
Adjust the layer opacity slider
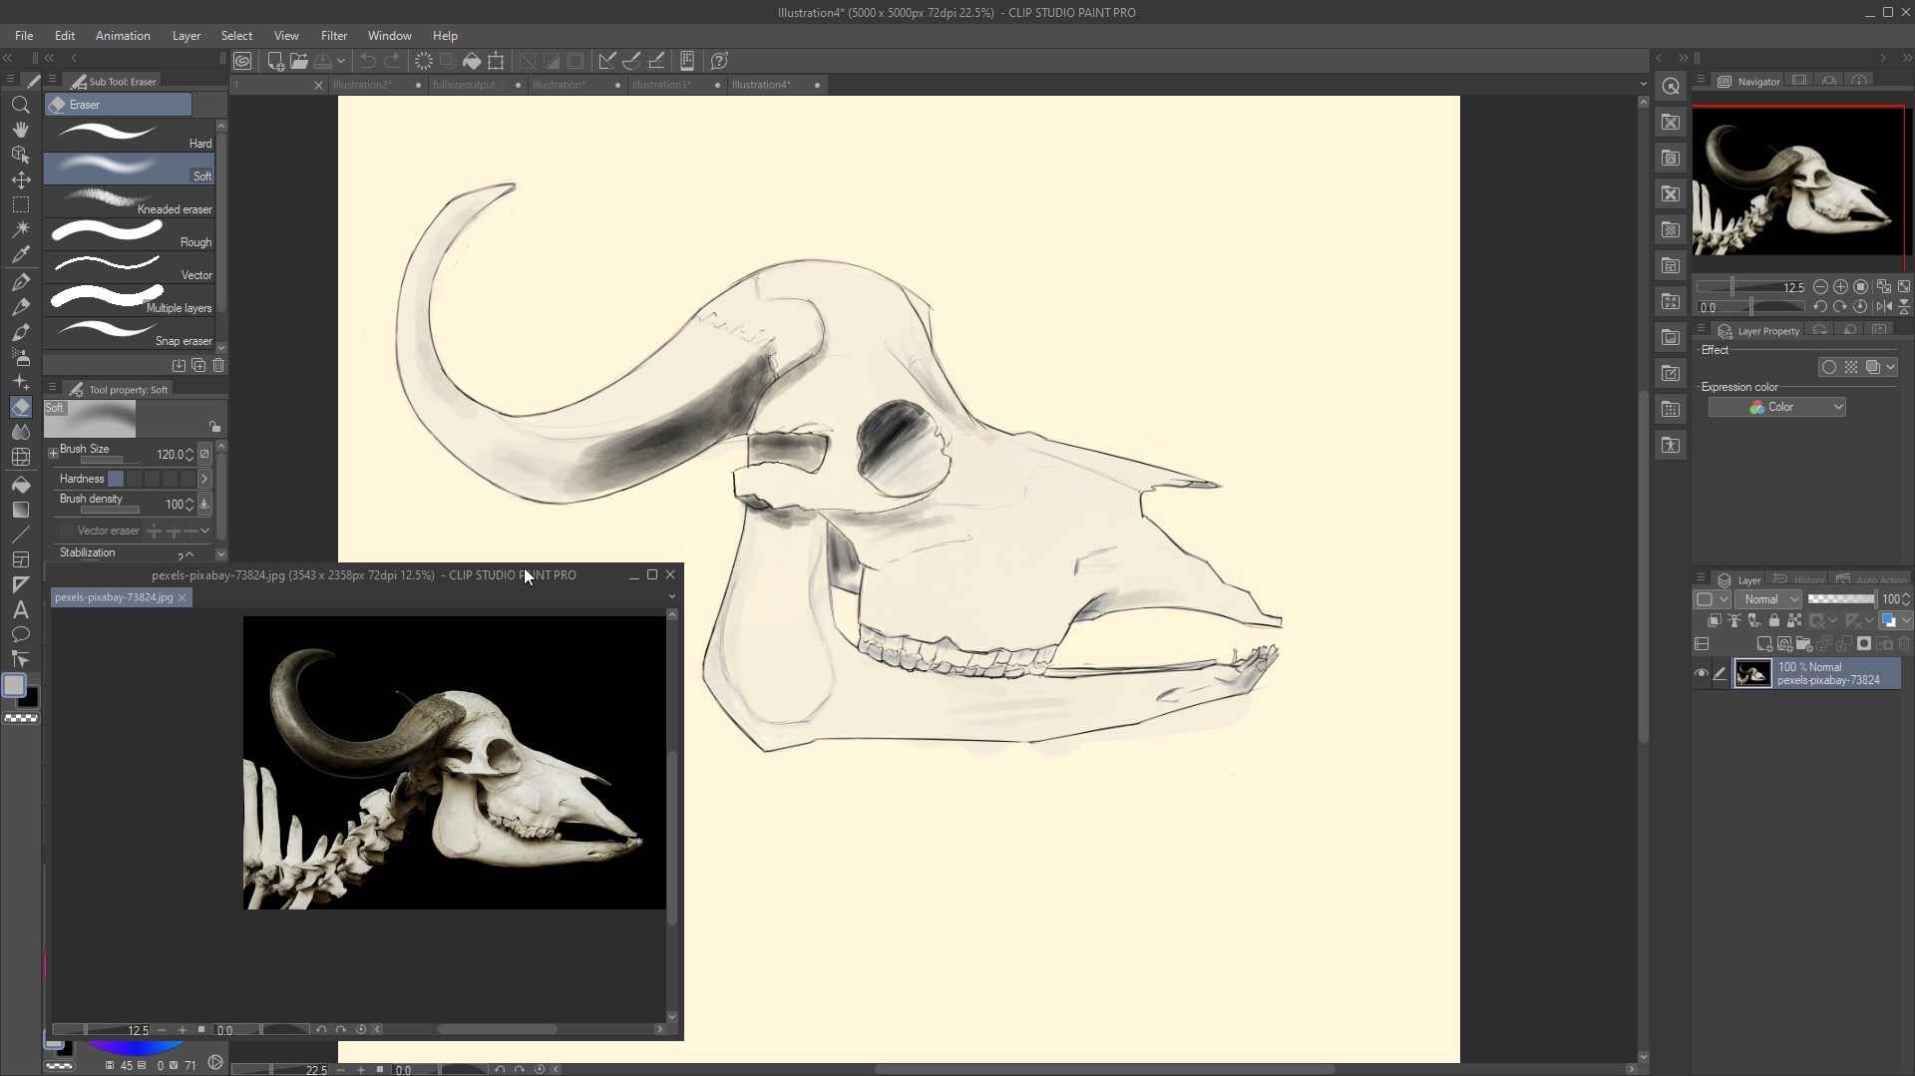click(x=1841, y=599)
